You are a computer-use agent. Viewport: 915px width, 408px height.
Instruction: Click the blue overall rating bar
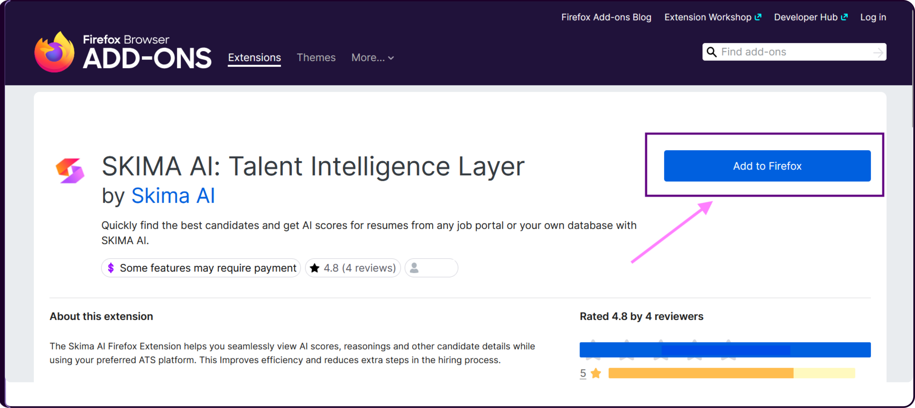pos(725,350)
